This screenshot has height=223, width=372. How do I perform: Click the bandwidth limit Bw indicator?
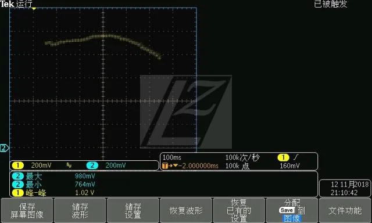pos(69,166)
